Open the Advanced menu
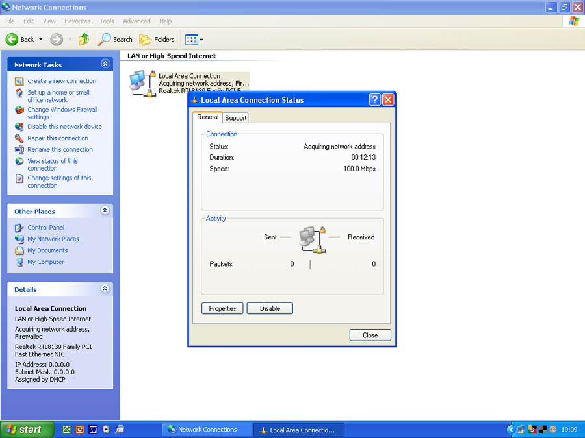 (x=136, y=21)
